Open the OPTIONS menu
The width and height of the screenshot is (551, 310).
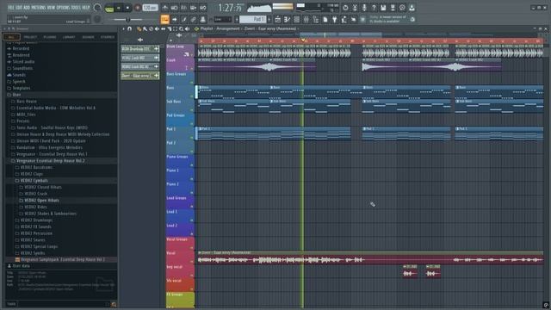[63, 8]
